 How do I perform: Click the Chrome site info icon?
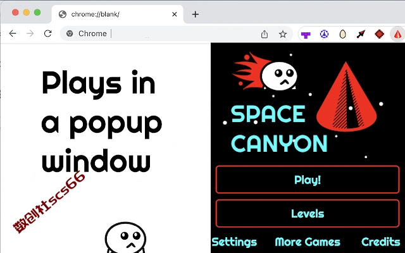[x=70, y=34]
